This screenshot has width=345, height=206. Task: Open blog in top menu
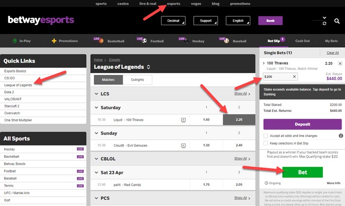pos(215,3)
